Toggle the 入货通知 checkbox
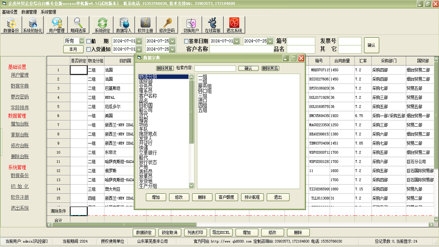 click(88, 49)
